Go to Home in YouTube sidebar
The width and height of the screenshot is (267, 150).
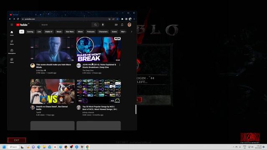(x=12, y=33)
